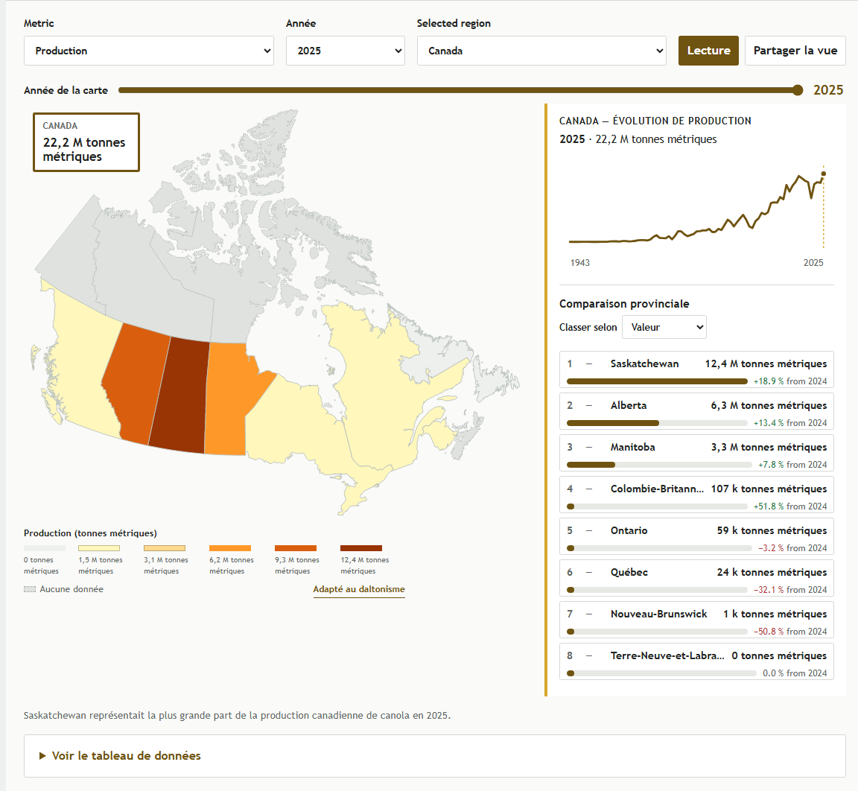Open the Colombie-Britannique ranking row
The height and width of the screenshot is (791, 858).
pyautogui.click(x=696, y=495)
